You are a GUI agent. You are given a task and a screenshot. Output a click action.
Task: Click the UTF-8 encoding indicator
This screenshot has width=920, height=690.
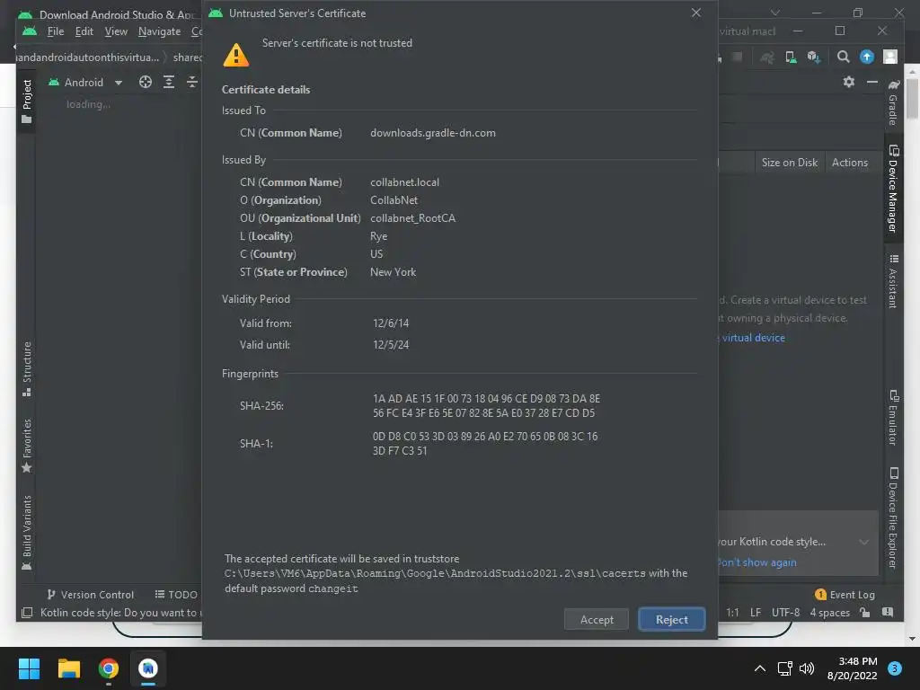785,613
